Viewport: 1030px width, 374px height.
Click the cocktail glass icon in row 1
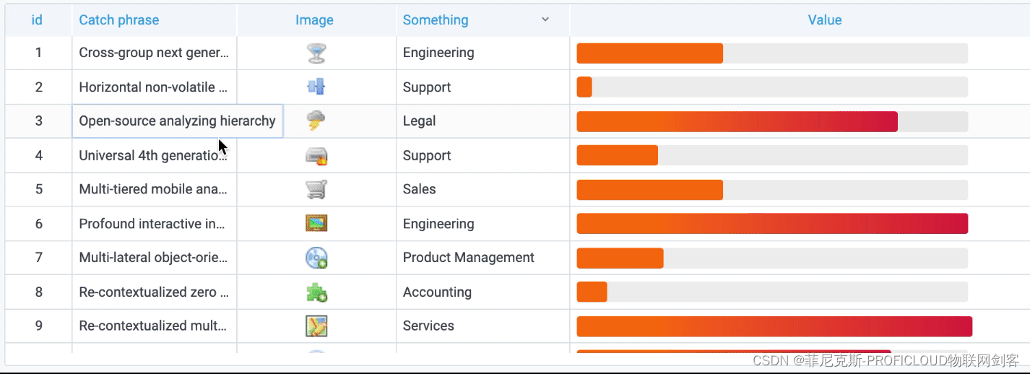click(316, 53)
